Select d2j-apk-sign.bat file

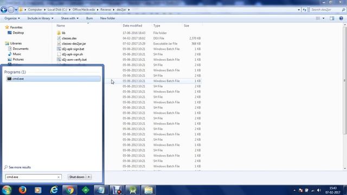tap(73, 49)
